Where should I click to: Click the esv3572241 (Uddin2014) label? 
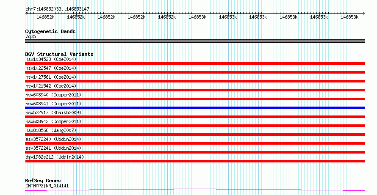pos(53,148)
